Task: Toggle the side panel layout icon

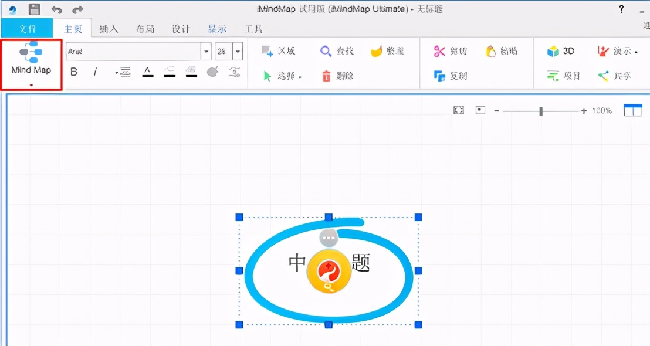Action: (x=632, y=110)
